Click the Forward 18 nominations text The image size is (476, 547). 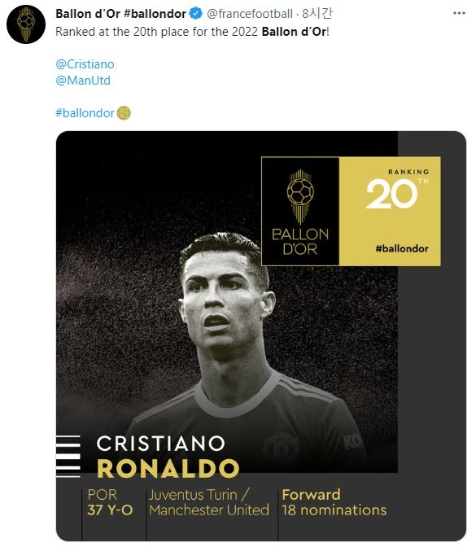[x=334, y=502]
